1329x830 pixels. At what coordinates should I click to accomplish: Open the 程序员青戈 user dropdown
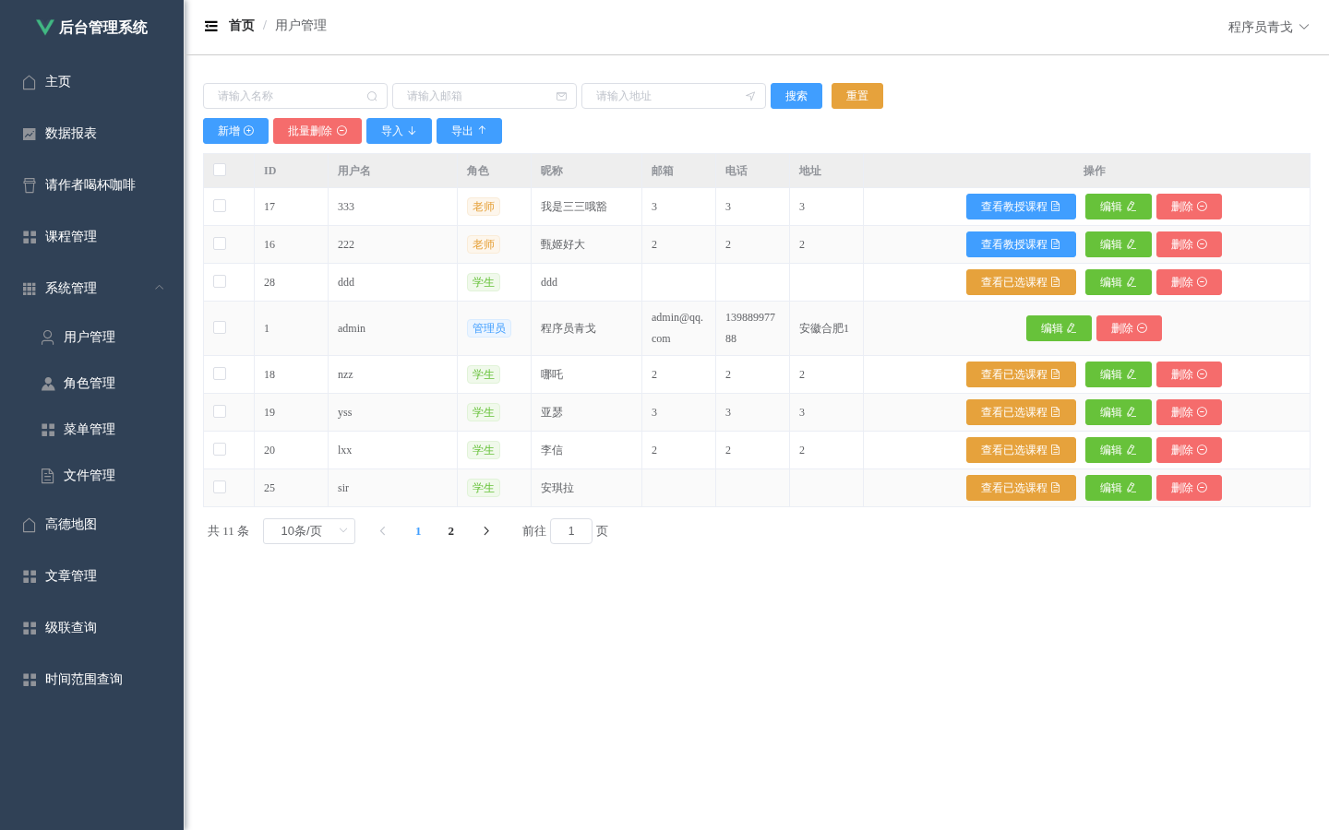pos(1268,27)
